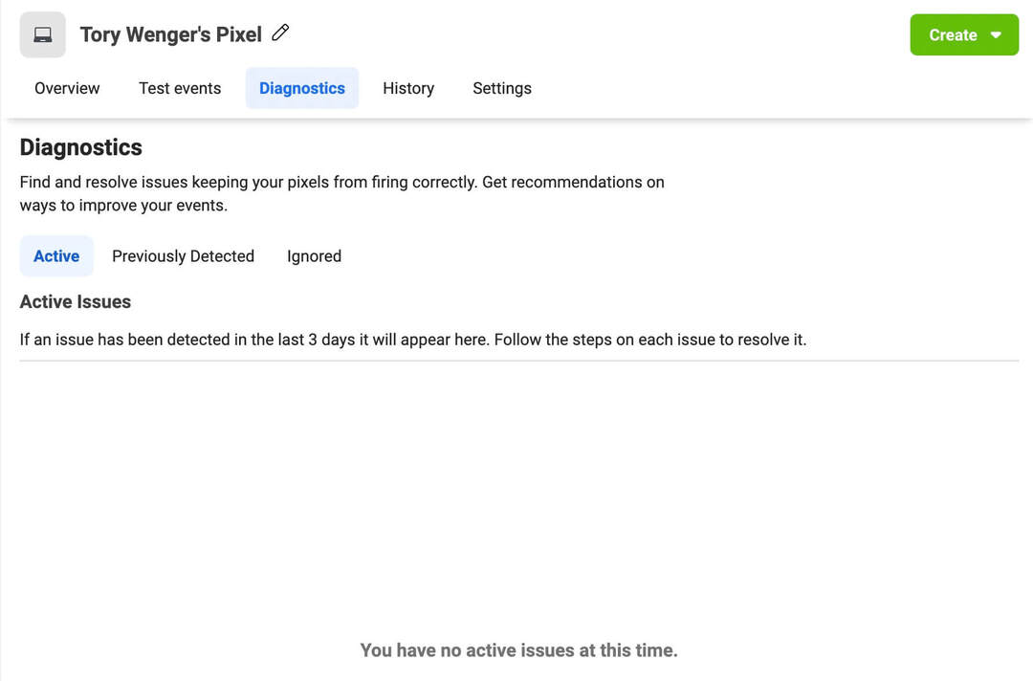Select the Active issues filter
Viewport: 1033px width, 681px height.
56,256
